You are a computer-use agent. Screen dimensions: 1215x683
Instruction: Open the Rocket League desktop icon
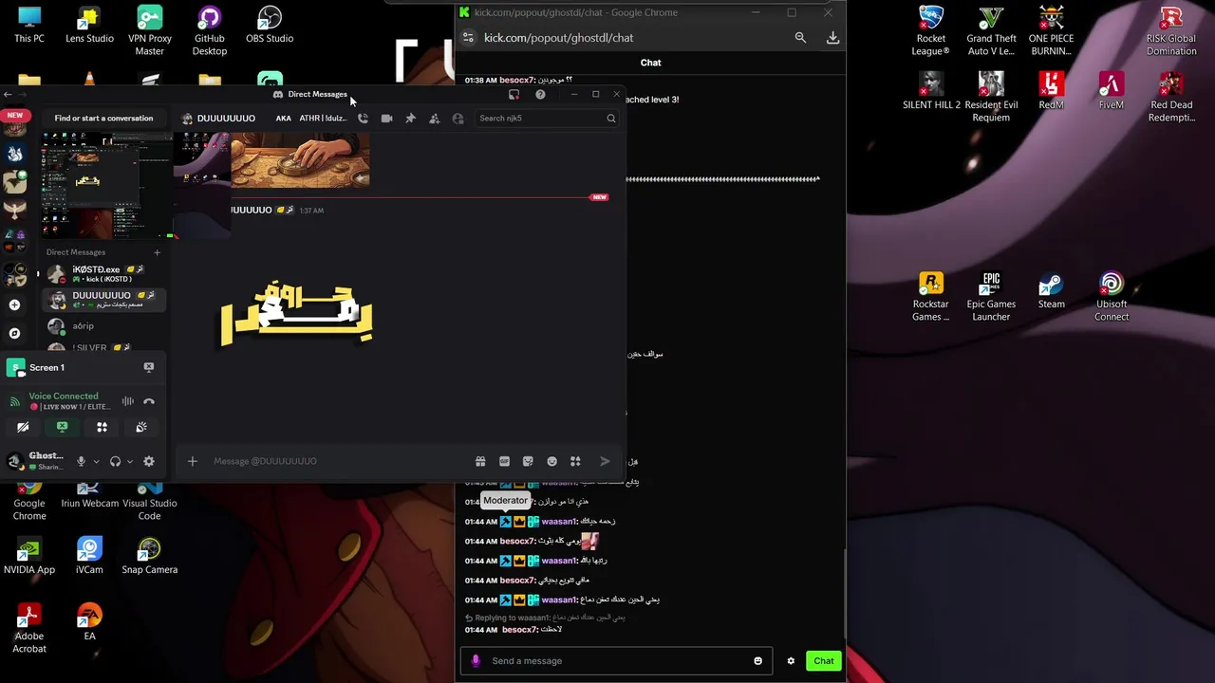pos(930,31)
